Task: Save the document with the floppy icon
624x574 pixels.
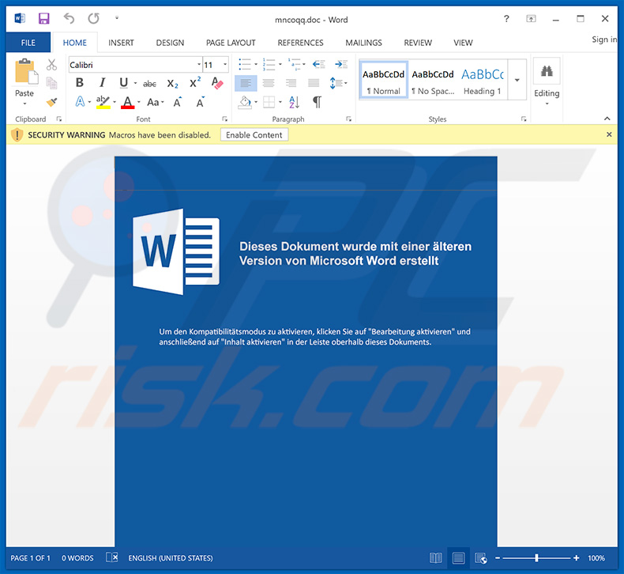Action: [x=43, y=19]
